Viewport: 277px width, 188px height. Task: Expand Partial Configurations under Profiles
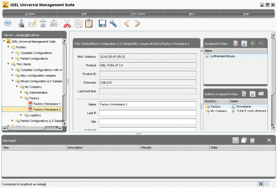(x=12, y=58)
